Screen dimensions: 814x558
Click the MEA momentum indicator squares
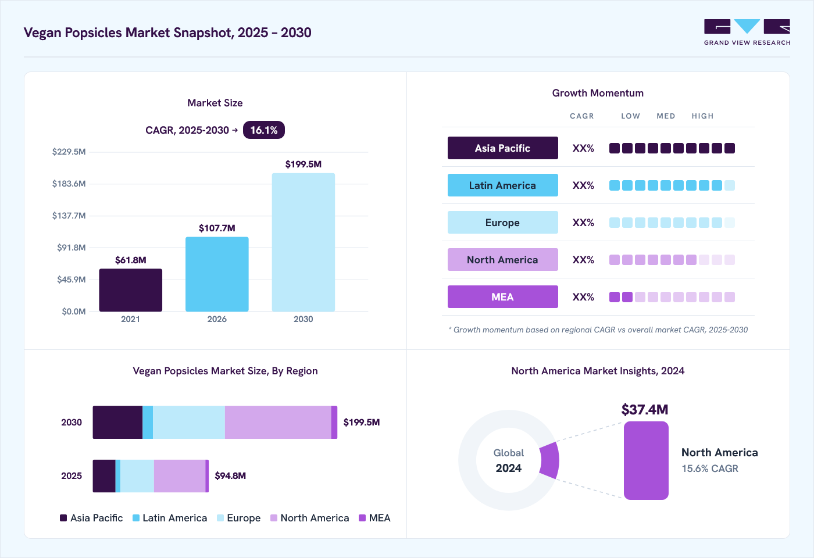pyautogui.click(x=672, y=297)
